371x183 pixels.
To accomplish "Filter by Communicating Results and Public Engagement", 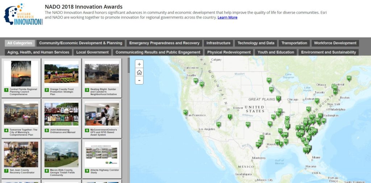I will point(158,52).
